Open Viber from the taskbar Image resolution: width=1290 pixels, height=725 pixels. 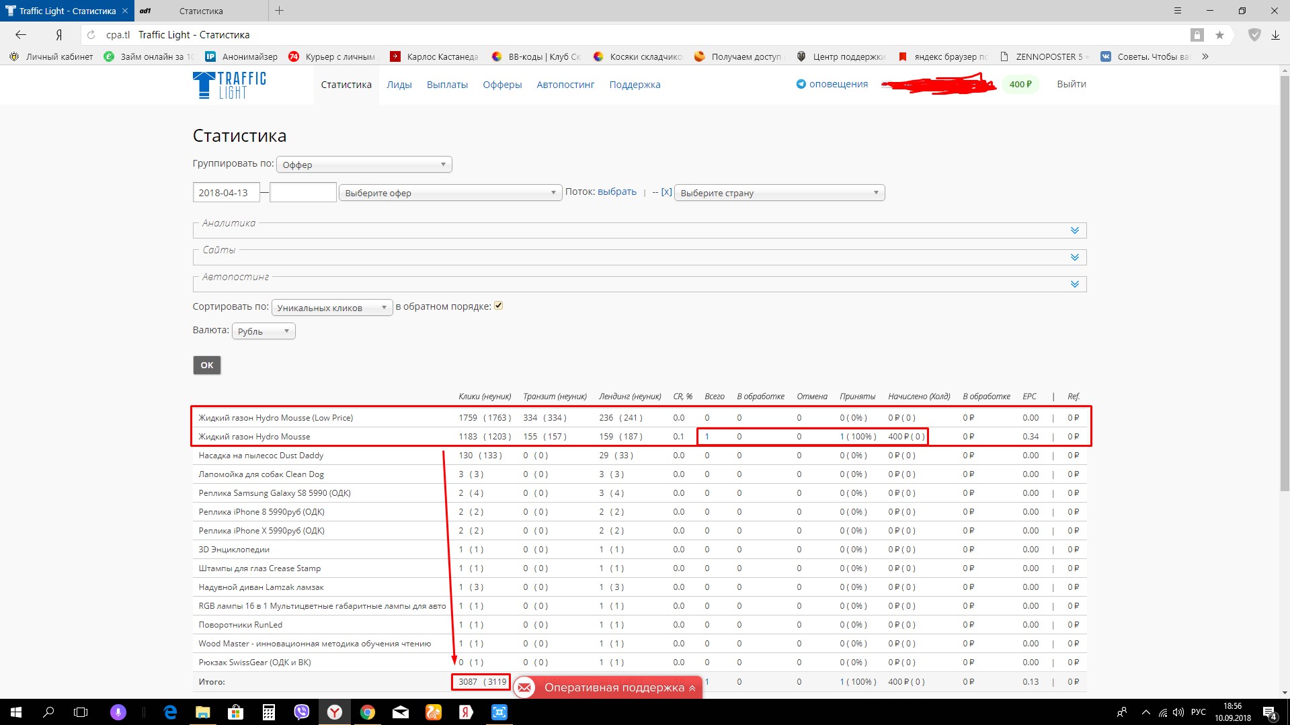coord(301,712)
